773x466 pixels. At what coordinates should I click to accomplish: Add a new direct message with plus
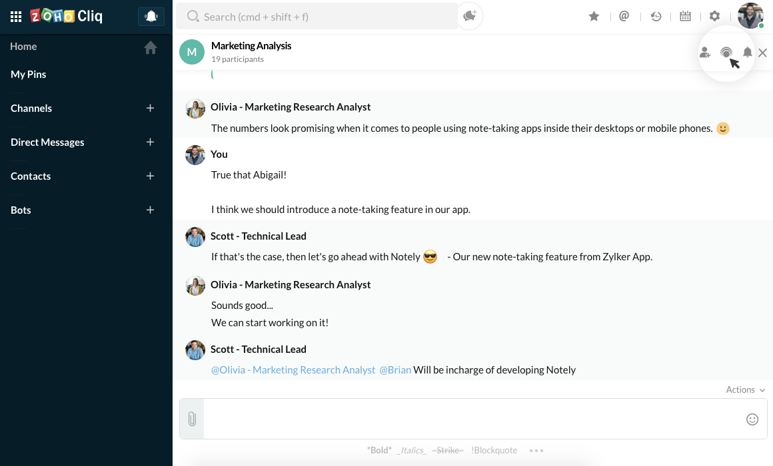click(150, 142)
